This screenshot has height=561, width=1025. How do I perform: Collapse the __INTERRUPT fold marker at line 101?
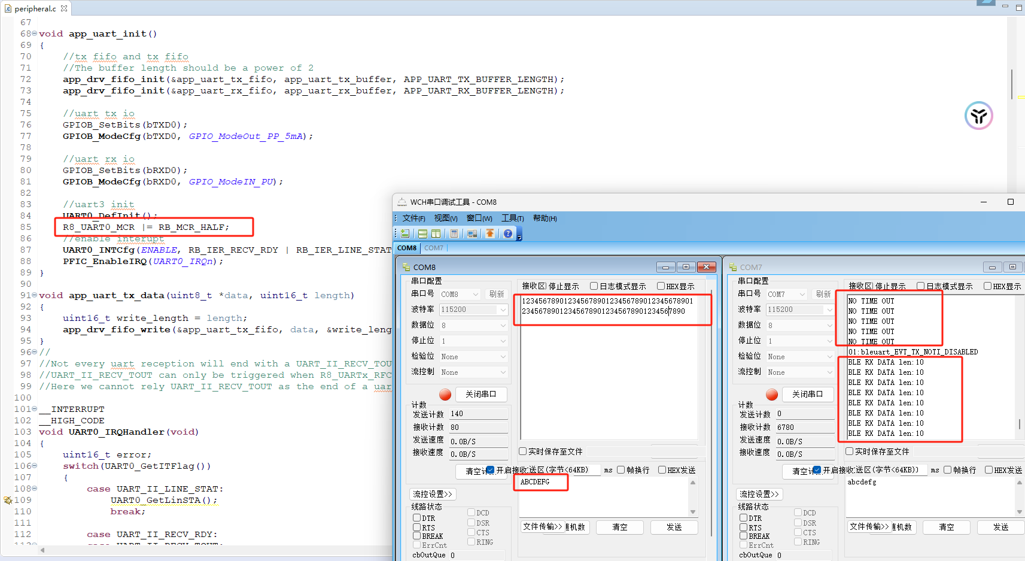tap(34, 409)
